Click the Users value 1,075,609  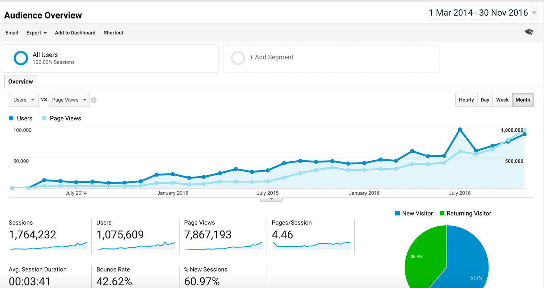[120, 235]
